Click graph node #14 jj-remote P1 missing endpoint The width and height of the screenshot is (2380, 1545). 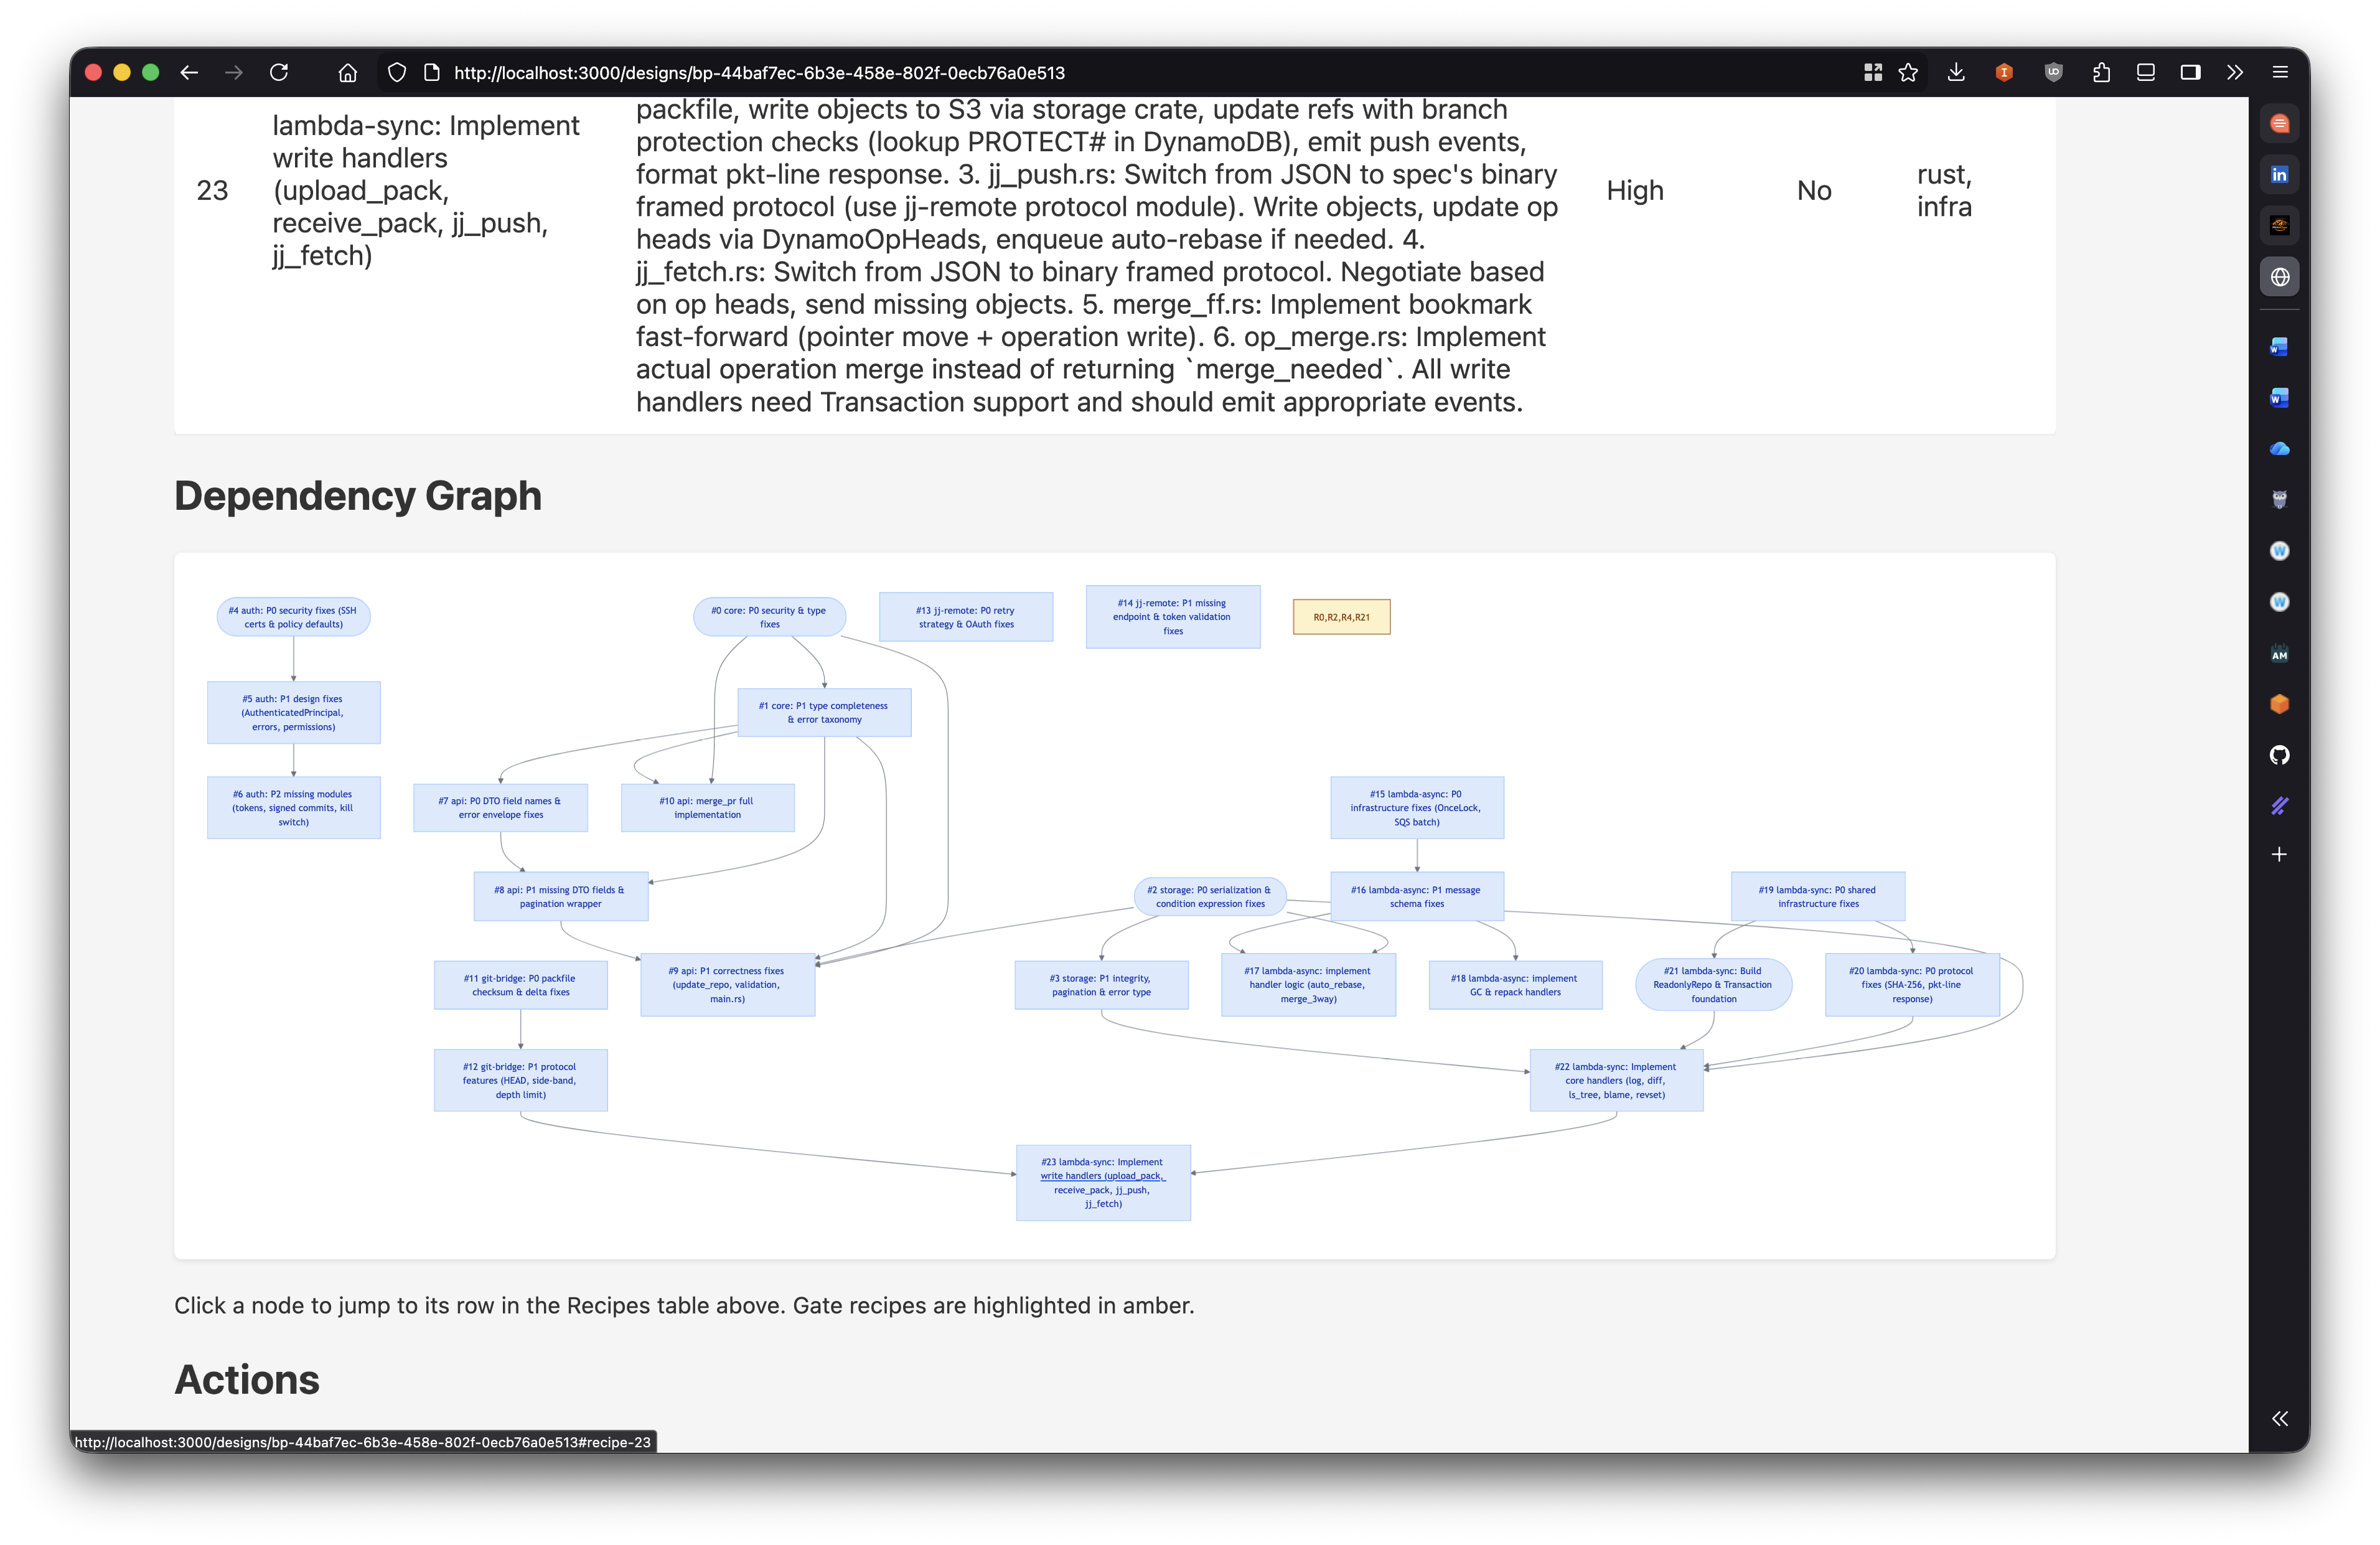(x=1173, y=617)
